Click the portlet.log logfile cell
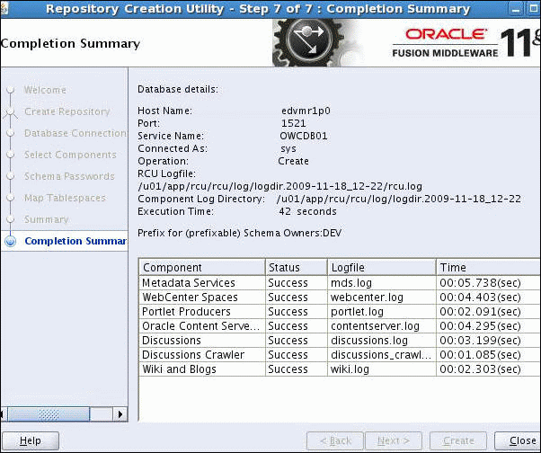Screen dimensions: 541x453 tap(382, 312)
